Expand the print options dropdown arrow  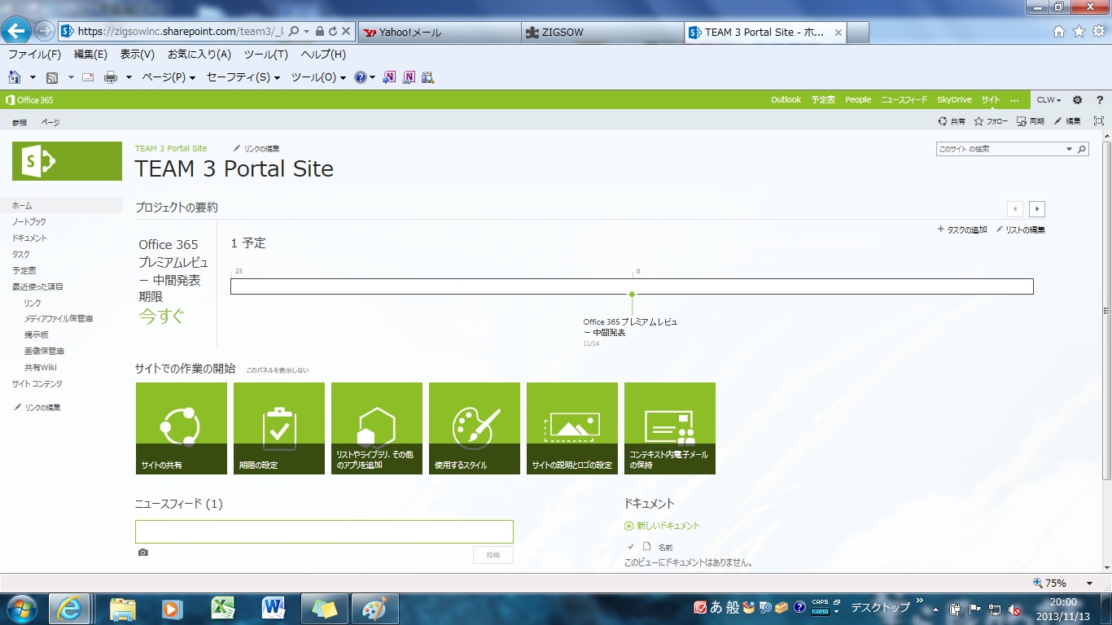pyautogui.click(x=129, y=77)
